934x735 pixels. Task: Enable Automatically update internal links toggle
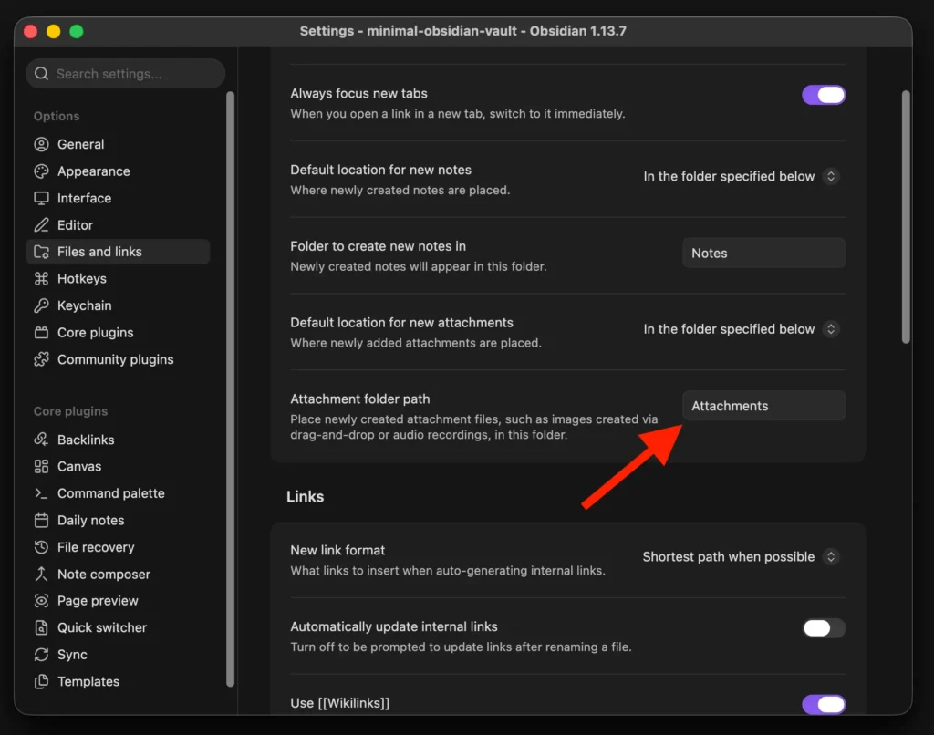pos(824,627)
